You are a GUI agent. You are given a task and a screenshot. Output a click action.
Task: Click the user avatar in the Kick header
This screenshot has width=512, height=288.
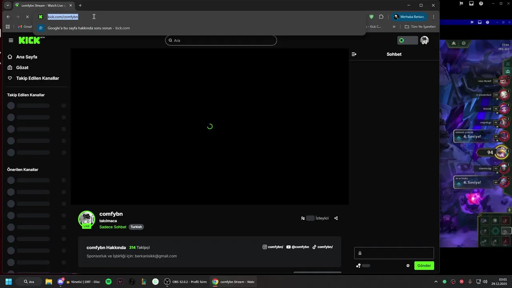[424, 40]
